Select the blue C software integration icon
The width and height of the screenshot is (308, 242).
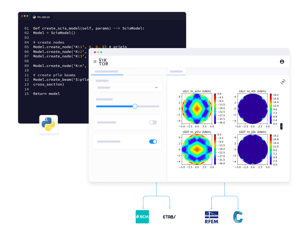(x=238, y=217)
